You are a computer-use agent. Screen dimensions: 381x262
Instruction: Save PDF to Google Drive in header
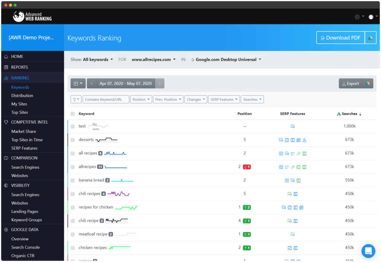370,38
